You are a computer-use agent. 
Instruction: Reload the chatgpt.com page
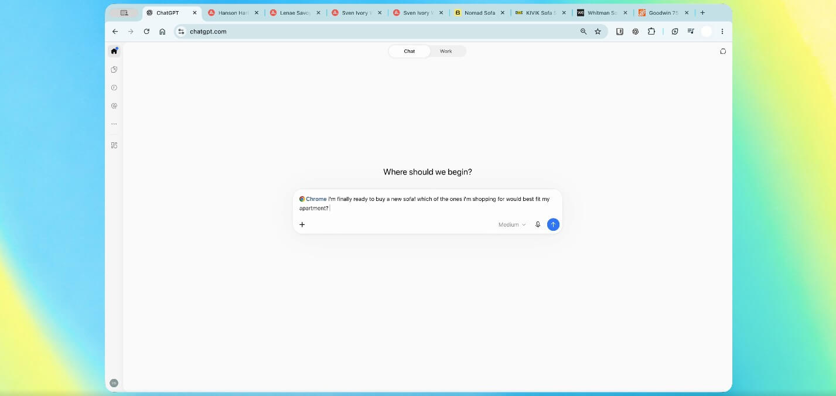coord(146,32)
